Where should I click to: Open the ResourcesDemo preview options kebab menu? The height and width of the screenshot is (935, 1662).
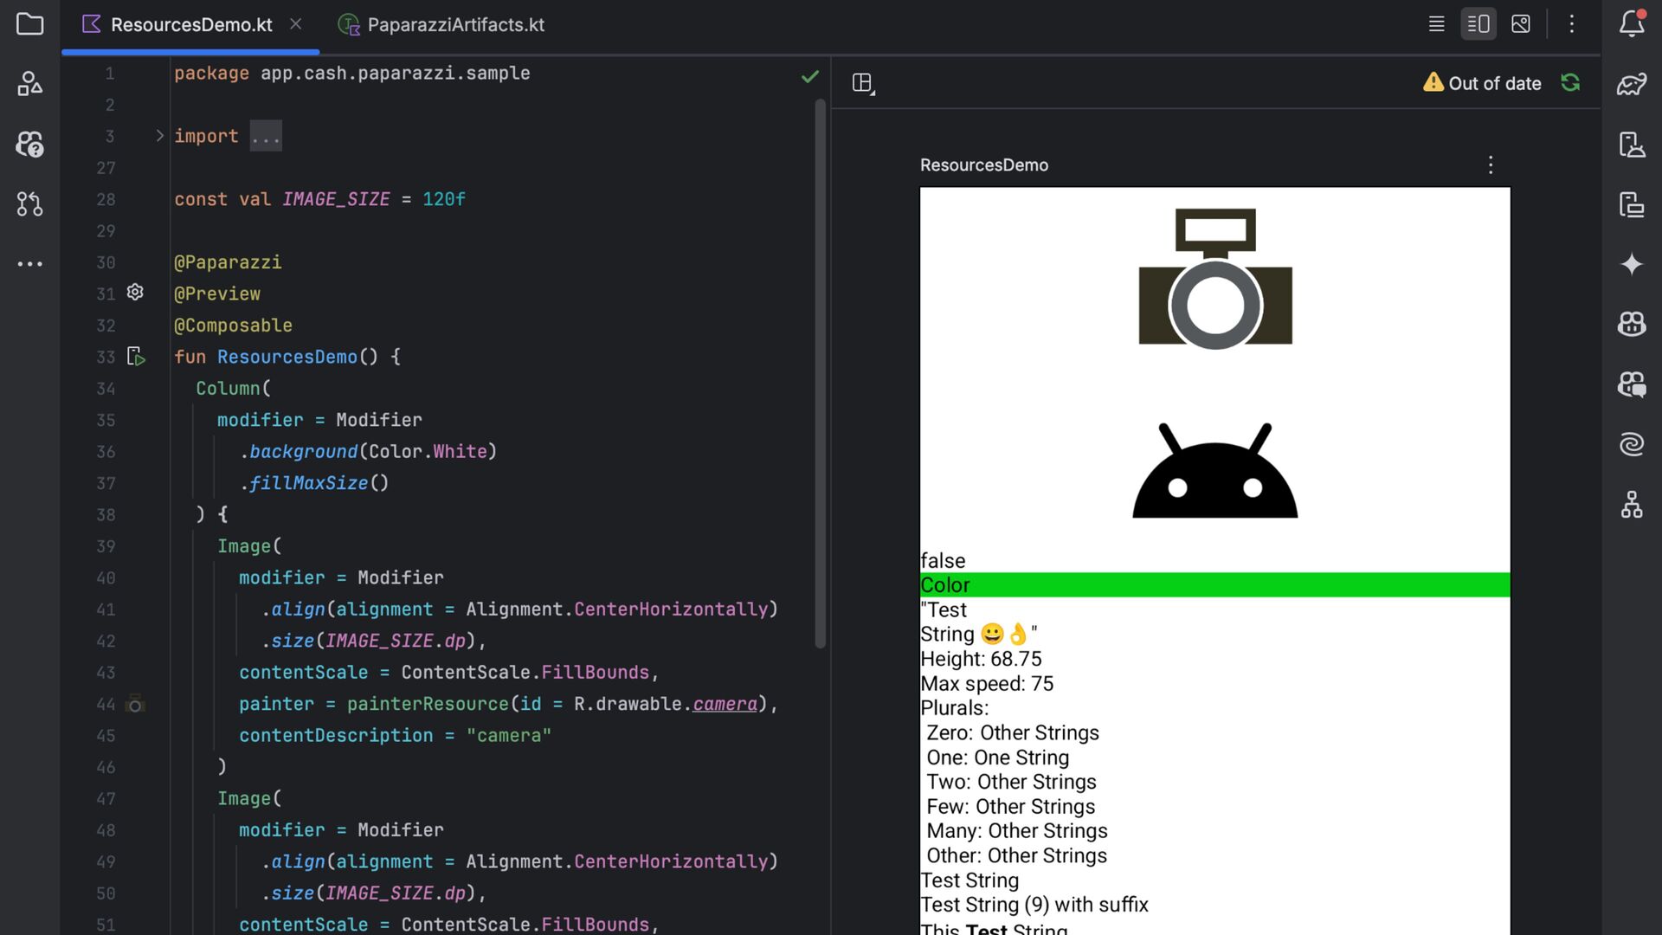pyautogui.click(x=1491, y=165)
